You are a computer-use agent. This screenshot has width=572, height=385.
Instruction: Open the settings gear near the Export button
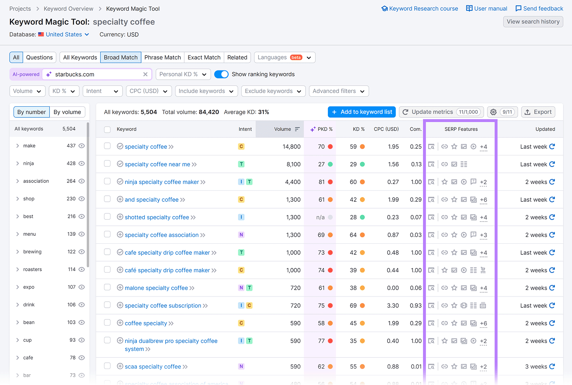493,112
